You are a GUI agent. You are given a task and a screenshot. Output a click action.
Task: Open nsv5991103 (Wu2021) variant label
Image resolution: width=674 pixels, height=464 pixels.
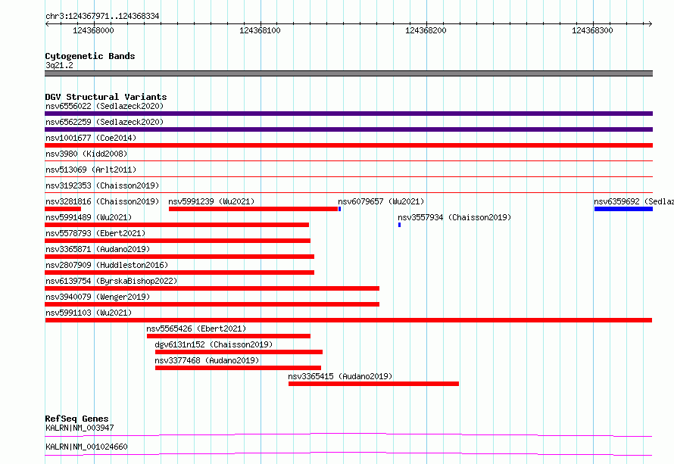(x=89, y=313)
